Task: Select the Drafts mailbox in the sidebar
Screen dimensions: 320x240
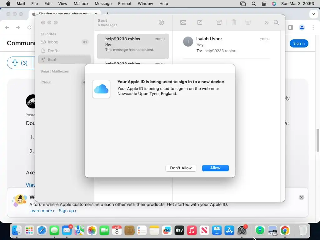Action: [64, 51]
